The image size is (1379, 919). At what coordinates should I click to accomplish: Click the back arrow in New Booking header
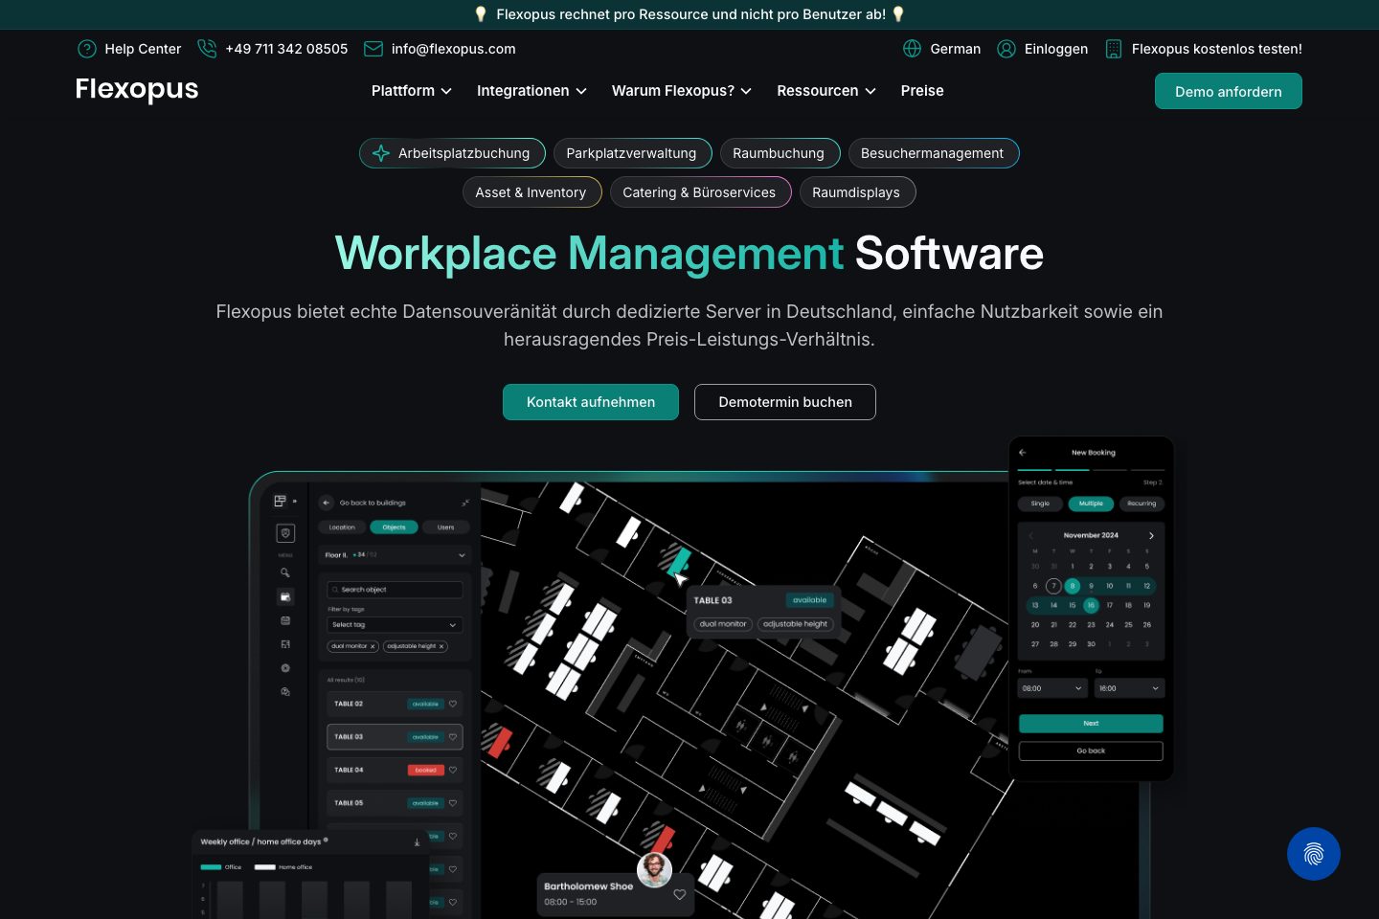[x=1022, y=453]
